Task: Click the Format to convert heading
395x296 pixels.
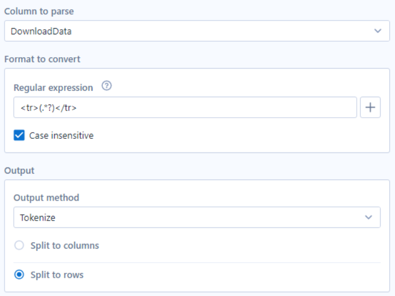Action: pos(42,59)
